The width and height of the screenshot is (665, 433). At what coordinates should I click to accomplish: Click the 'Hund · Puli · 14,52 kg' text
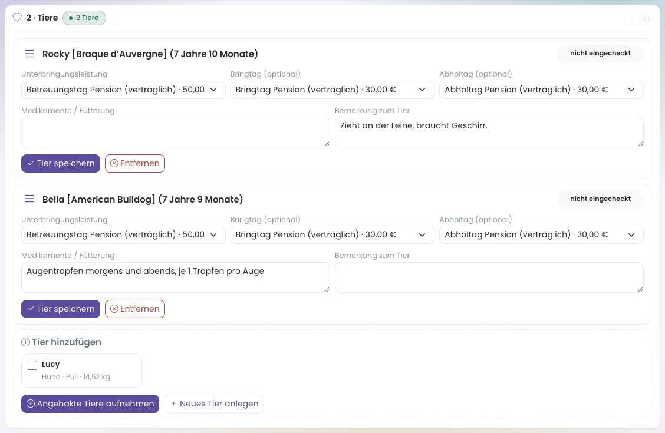(76, 377)
